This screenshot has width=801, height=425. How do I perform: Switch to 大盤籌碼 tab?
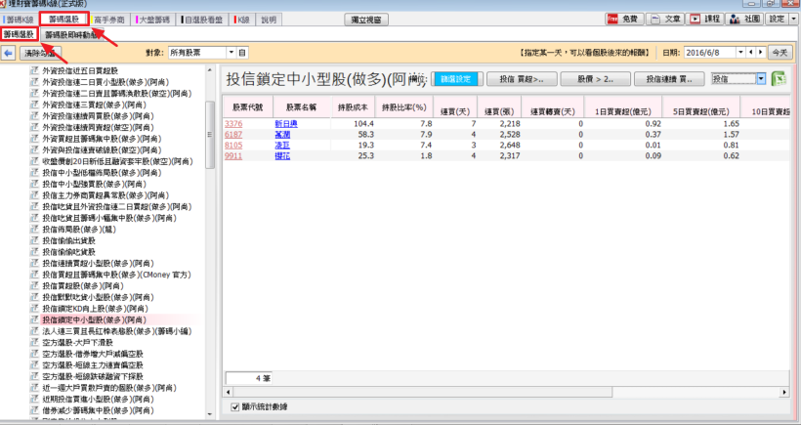coord(152,20)
